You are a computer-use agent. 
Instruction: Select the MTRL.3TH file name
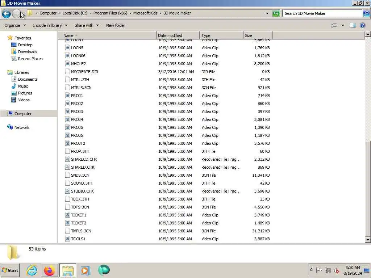[x=80, y=80]
